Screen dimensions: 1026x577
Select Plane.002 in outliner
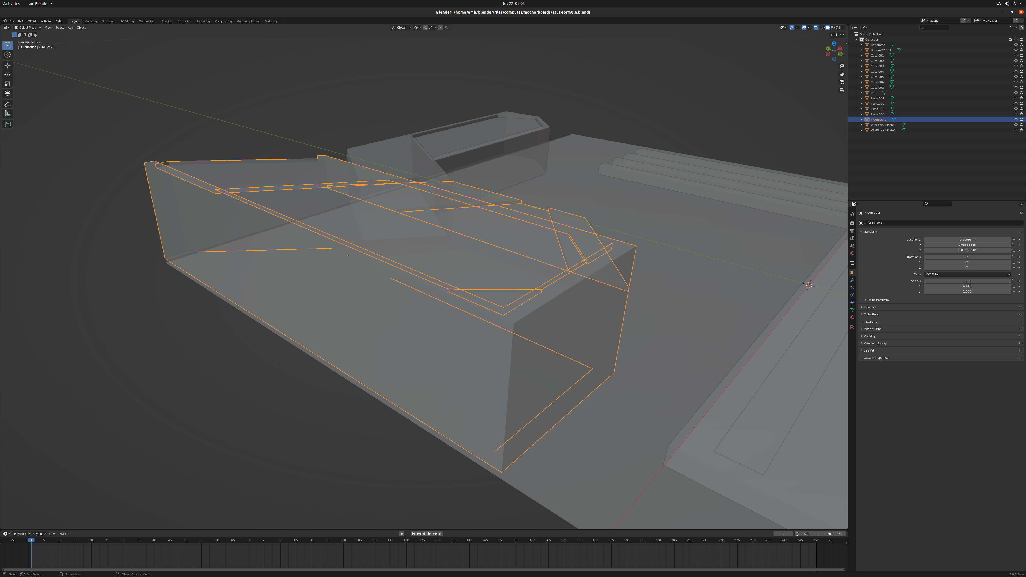click(877, 104)
